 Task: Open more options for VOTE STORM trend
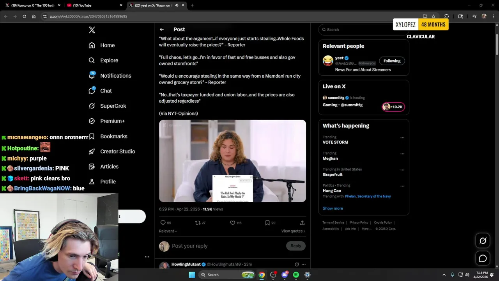[402, 138]
